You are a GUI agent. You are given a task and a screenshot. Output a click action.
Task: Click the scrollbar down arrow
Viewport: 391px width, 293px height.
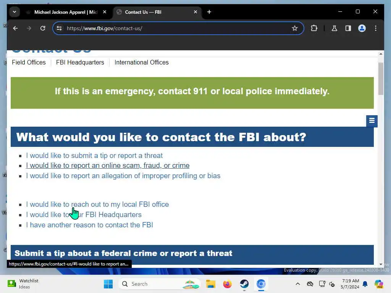pos(381,264)
